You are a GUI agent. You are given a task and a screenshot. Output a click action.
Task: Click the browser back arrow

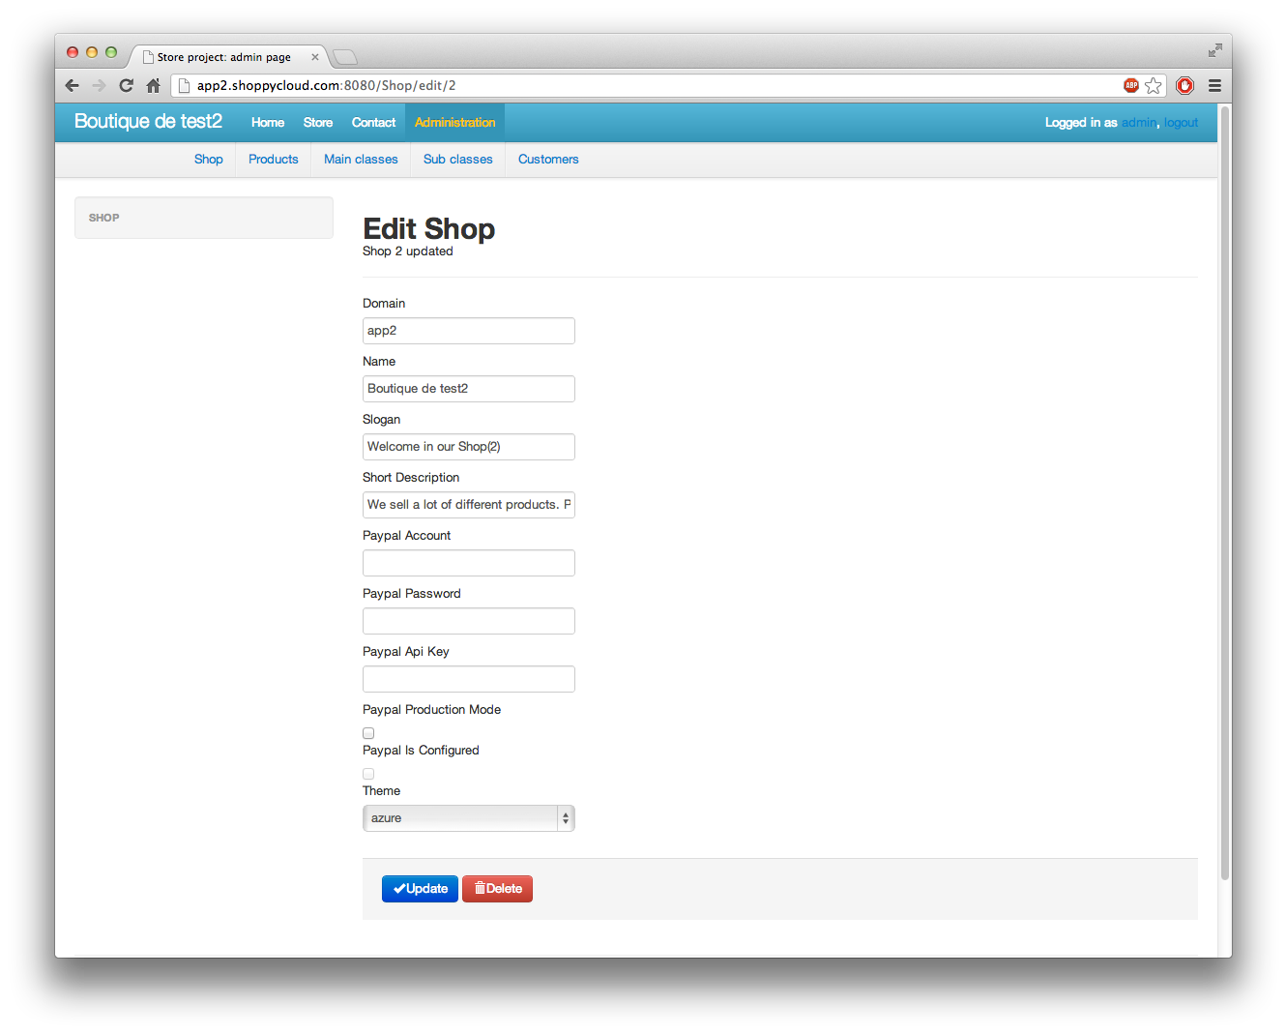[72, 85]
